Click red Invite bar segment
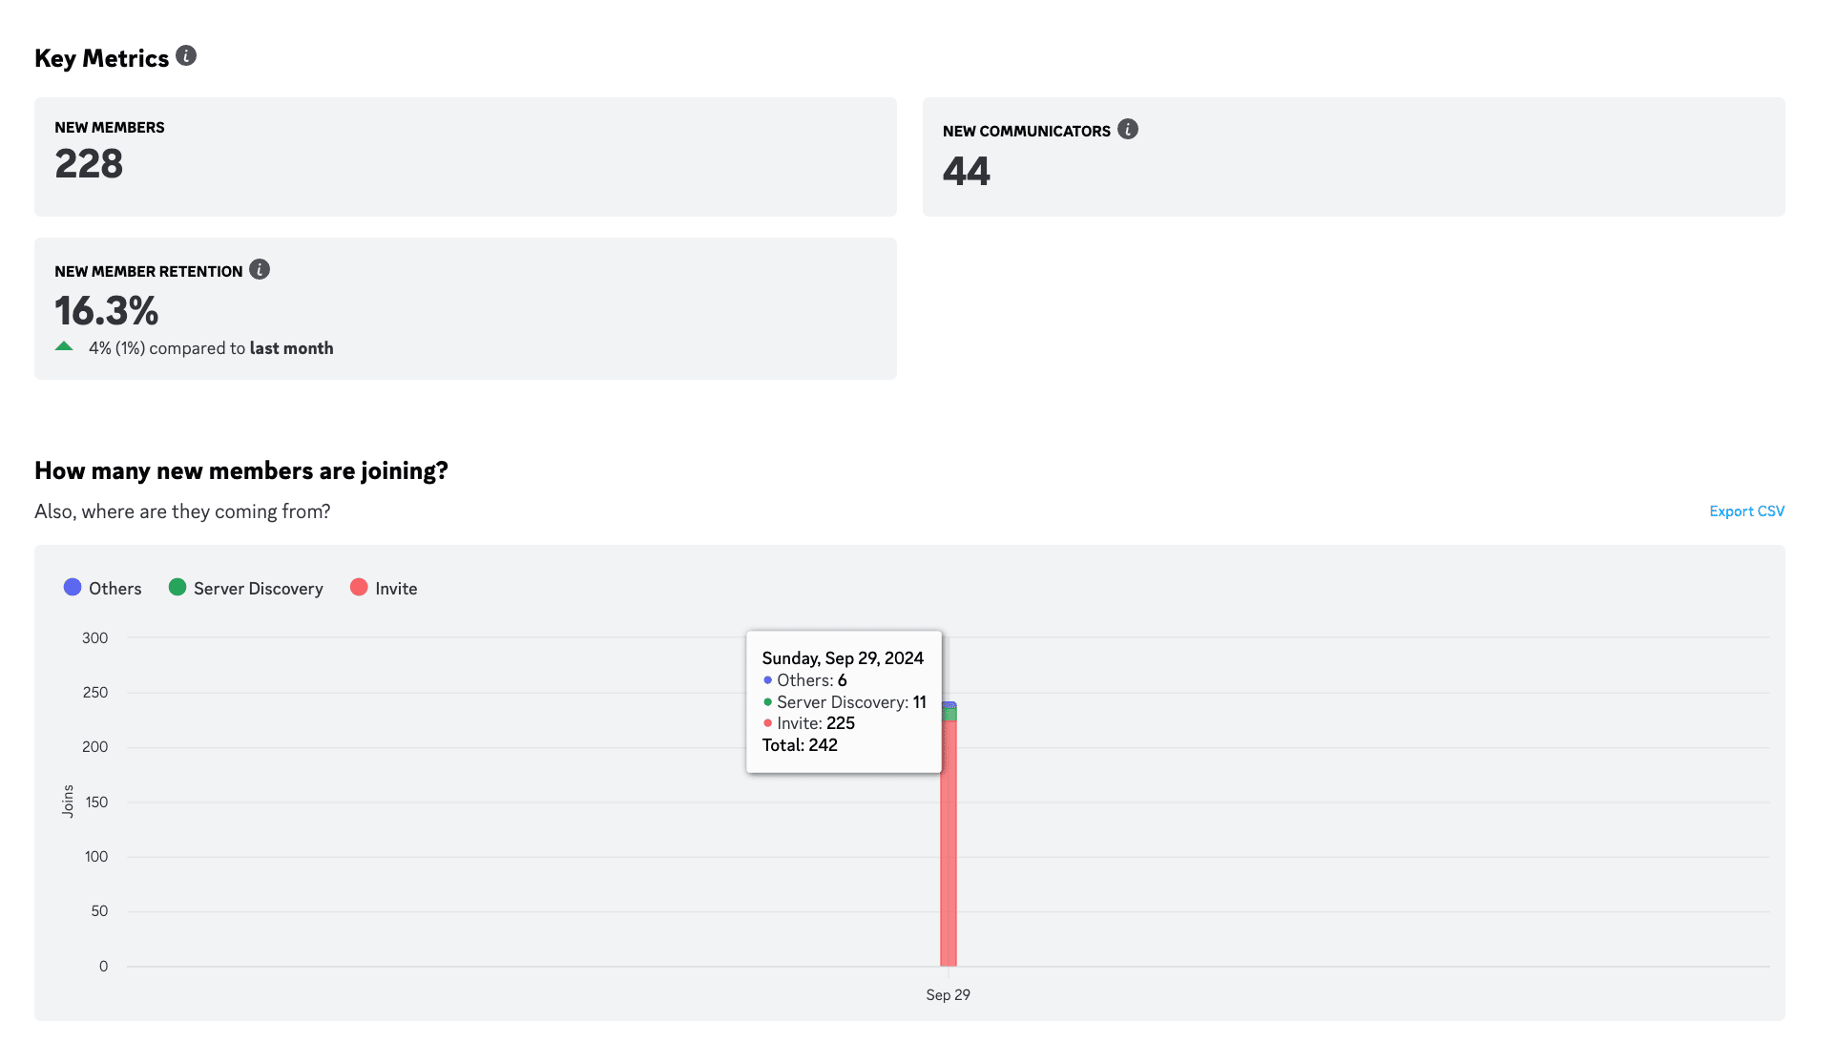Viewport: 1836px width, 1042px height. coord(948,849)
